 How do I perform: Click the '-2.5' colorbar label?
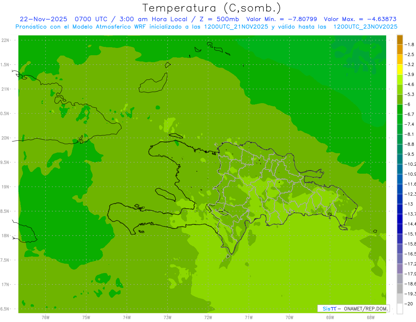[409, 55]
